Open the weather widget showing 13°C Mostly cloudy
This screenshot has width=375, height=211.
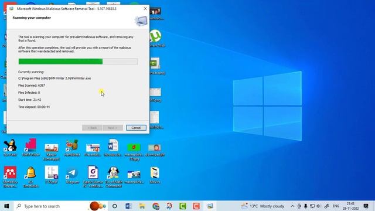[262, 206]
